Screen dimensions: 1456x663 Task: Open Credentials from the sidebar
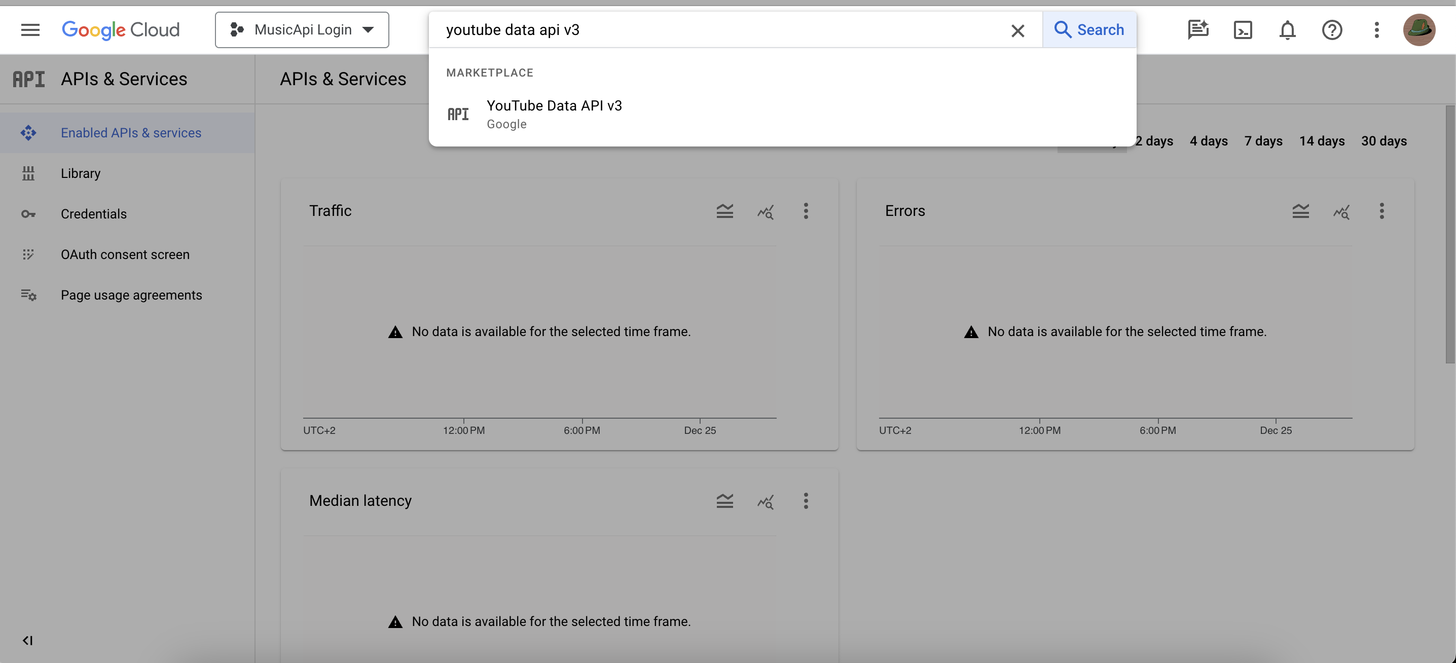(93, 214)
